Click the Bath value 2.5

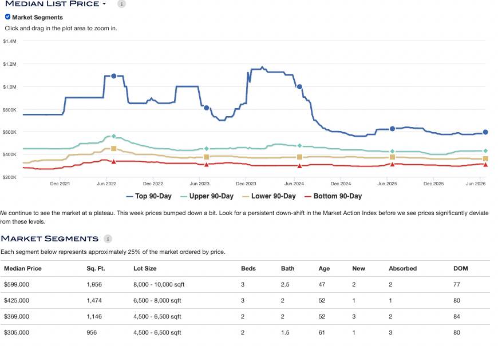pos(285,284)
